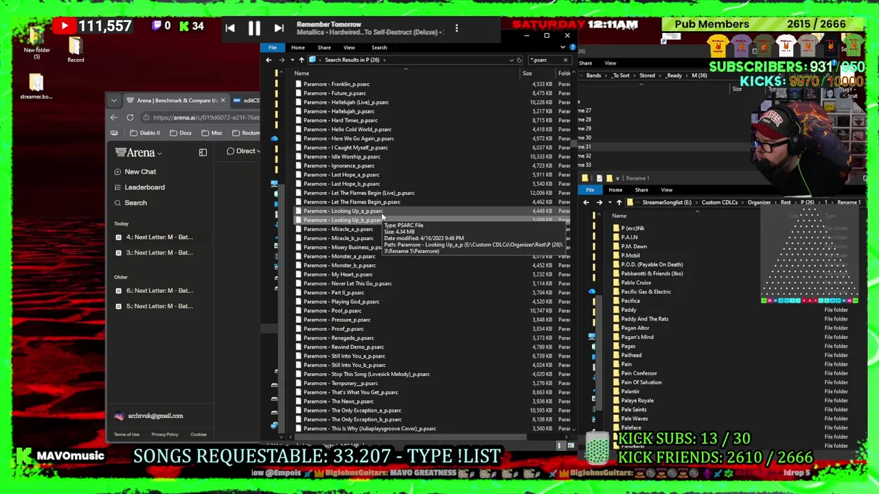Sort search results by Name column
Viewport: 879px width, 494px height.
click(x=301, y=73)
